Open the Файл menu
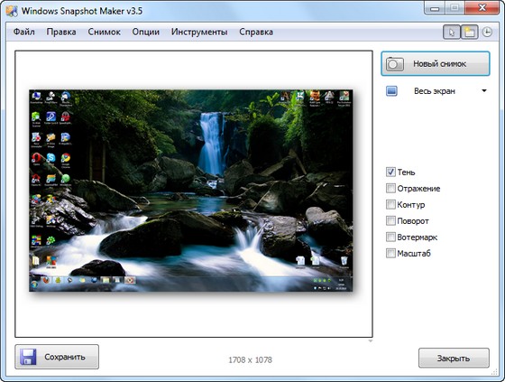This screenshot has height=382, width=505. (24, 32)
